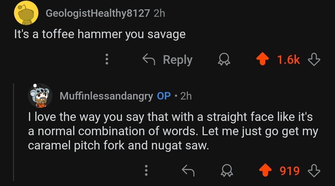This screenshot has width=335, height=186.
Task: Visit GeologistHealthy8127's profile via username
Action: (98, 13)
